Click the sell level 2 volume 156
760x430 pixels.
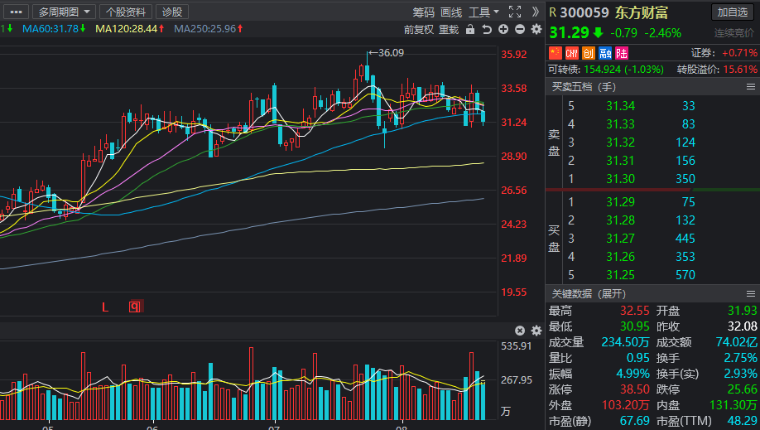click(x=685, y=161)
